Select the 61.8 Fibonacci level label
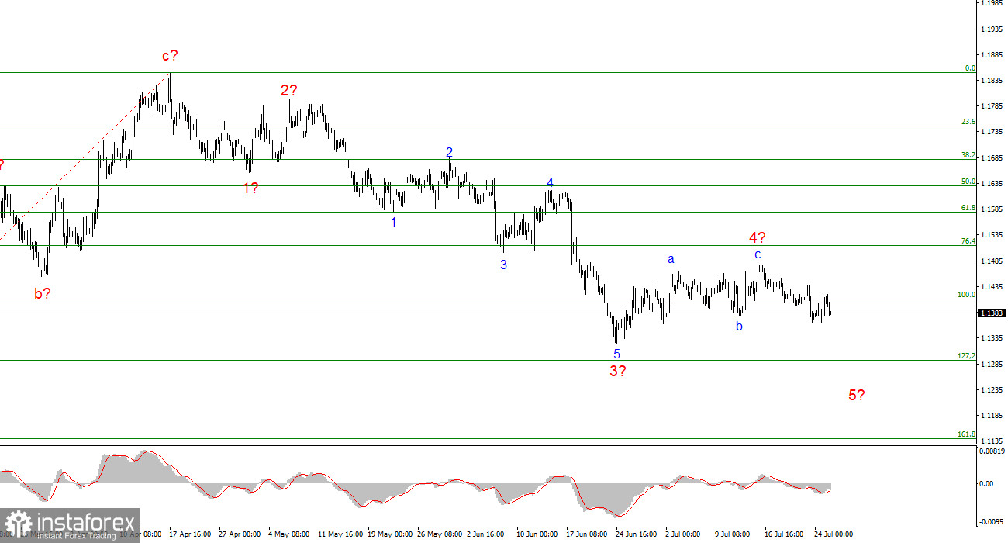This screenshot has height=543, width=1008. click(968, 208)
